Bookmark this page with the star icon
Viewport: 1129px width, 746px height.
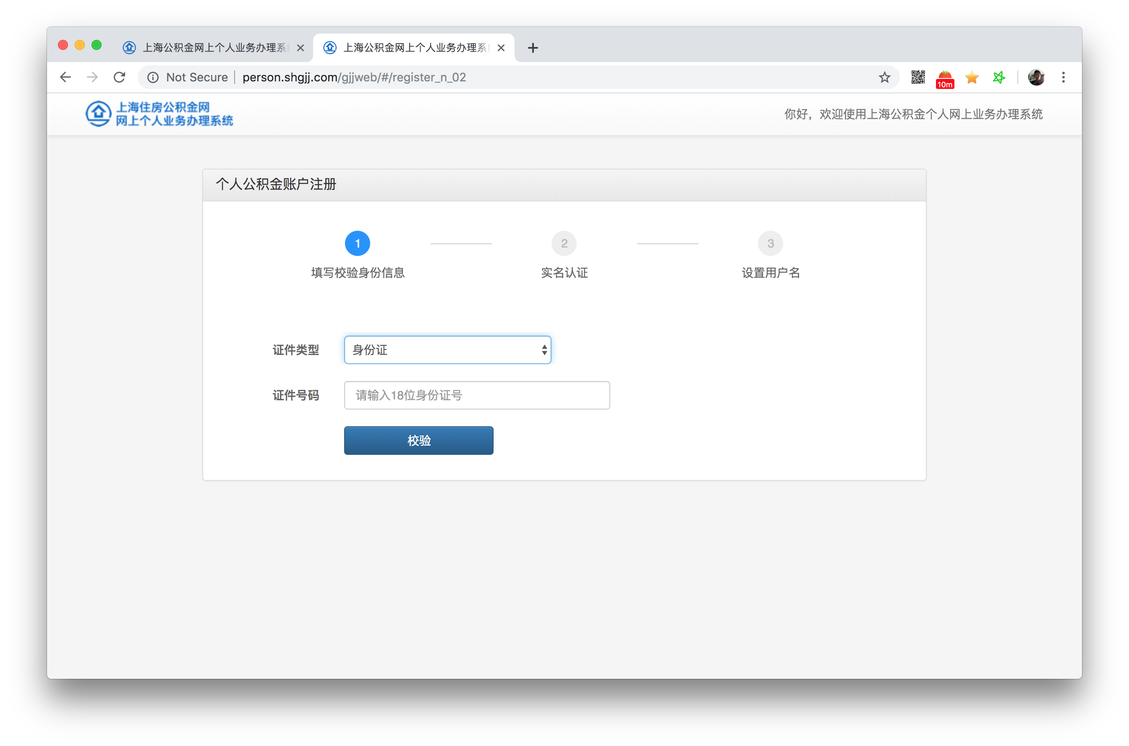tap(884, 77)
